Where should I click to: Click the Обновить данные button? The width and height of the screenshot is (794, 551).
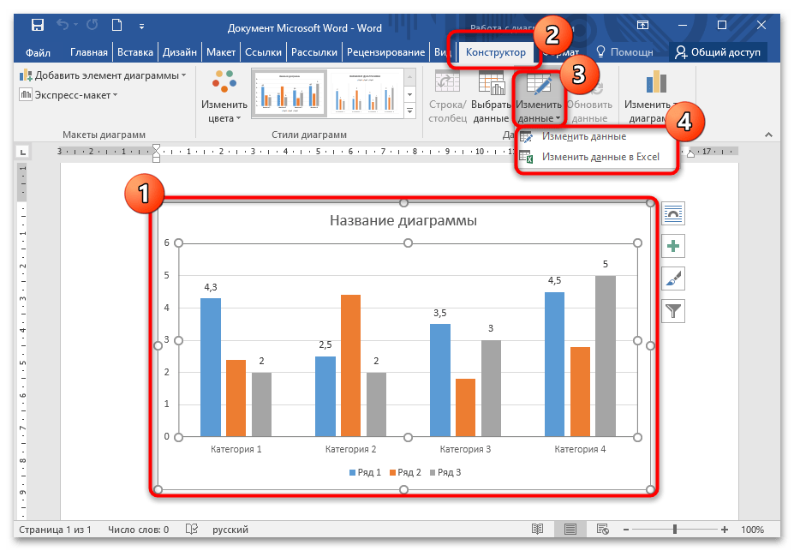589,111
